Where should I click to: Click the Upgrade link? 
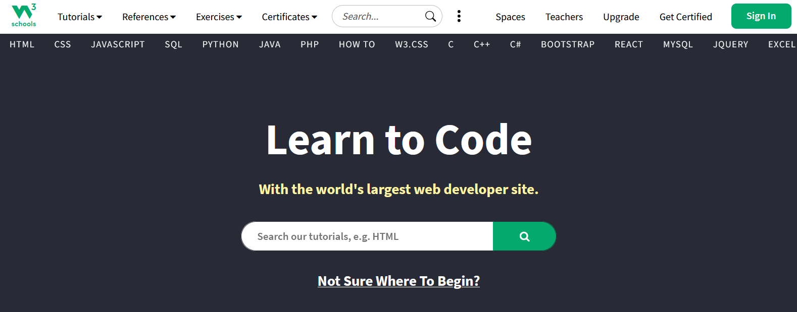[x=621, y=17]
